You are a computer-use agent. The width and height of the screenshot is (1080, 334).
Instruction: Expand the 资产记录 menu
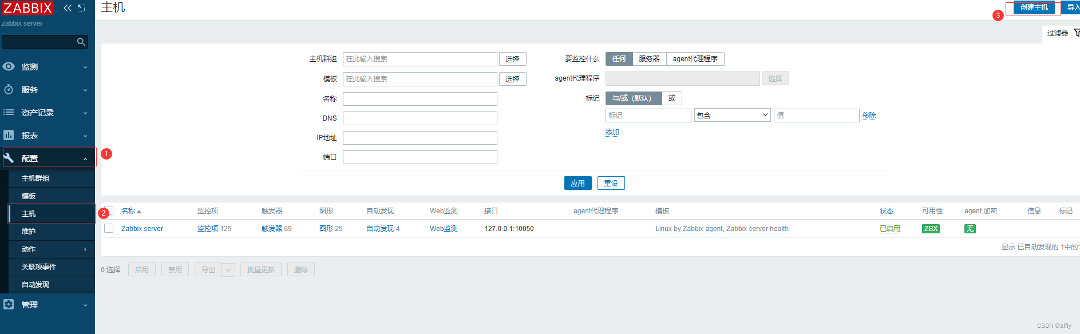point(85,113)
